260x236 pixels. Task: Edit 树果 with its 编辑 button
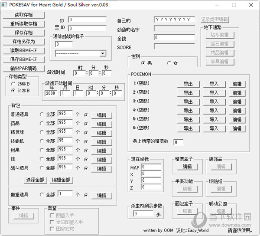[x=102, y=151]
